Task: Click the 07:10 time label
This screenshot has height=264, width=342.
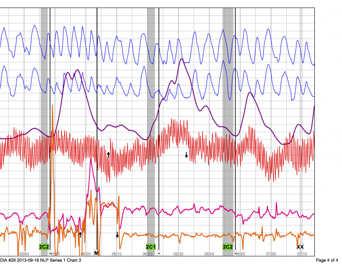Action: pyautogui.click(x=302, y=253)
